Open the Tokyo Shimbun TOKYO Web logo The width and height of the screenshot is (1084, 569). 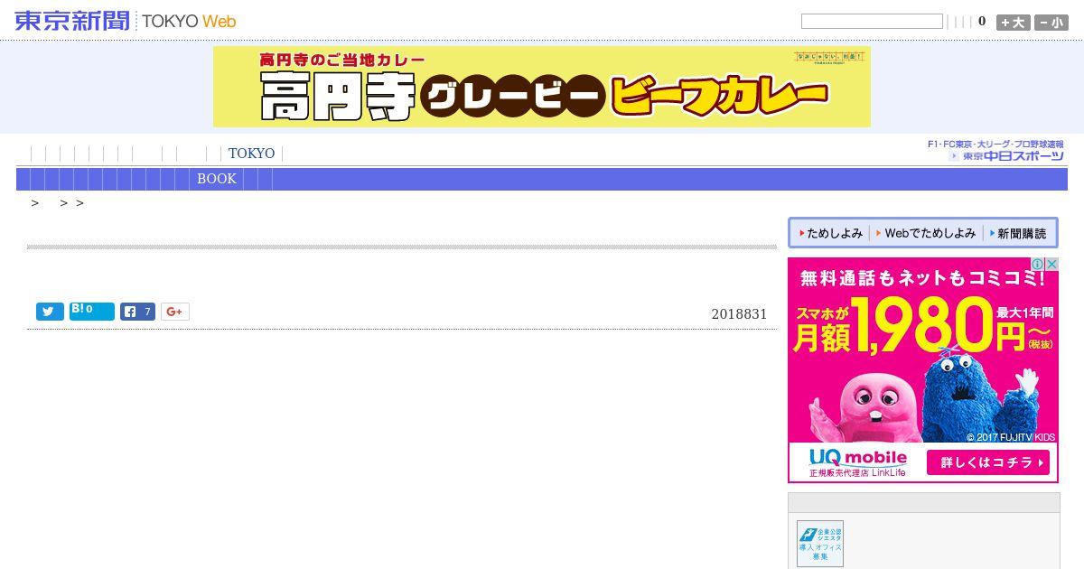pyautogui.click(x=126, y=21)
